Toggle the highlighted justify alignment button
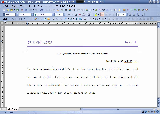This screenshot has width=160, height=114. [x=102, y=15]
